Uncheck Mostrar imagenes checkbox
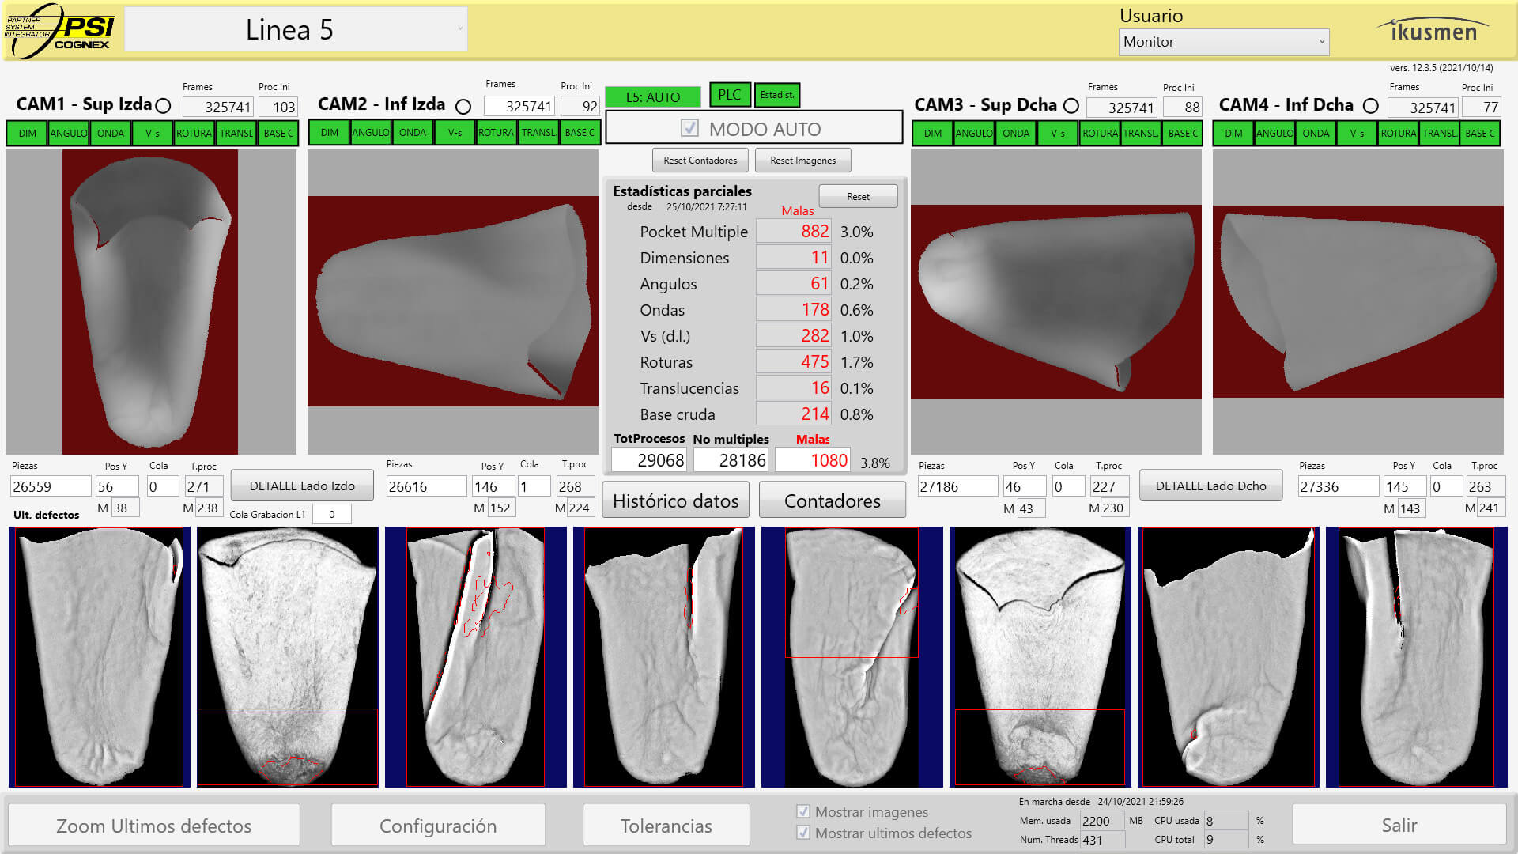Screen dimensions: 1518x854 (803, 811)
